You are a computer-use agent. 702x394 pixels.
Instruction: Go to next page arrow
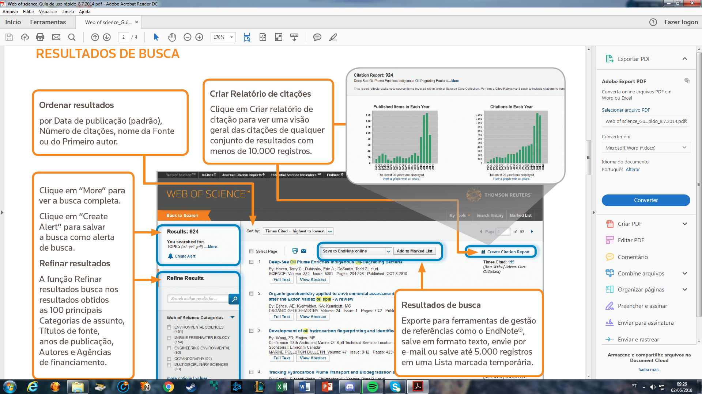pos(107,37)
